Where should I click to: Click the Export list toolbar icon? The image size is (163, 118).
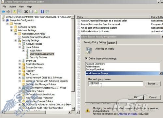click(36, 12)
